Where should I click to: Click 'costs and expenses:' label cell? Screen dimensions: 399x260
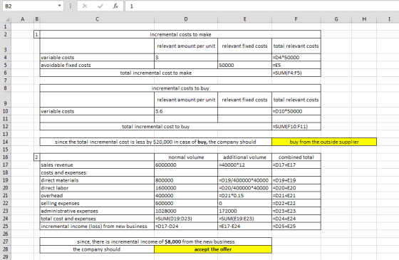(x=97, y=172)
